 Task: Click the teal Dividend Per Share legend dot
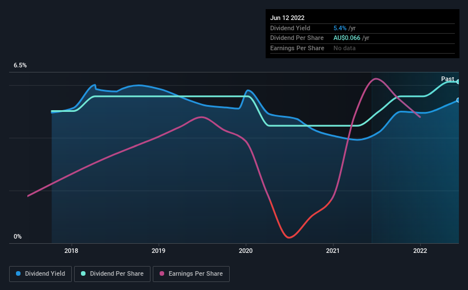click(83, 273)
